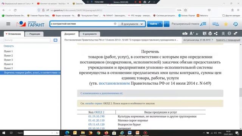Click the Свернуть collapse link

[9, 46]
